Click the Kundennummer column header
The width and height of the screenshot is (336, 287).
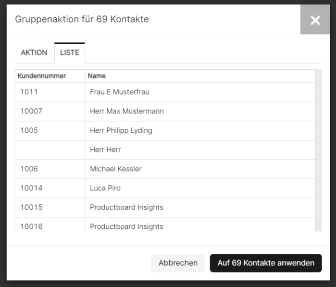click(x=50, y=76)
